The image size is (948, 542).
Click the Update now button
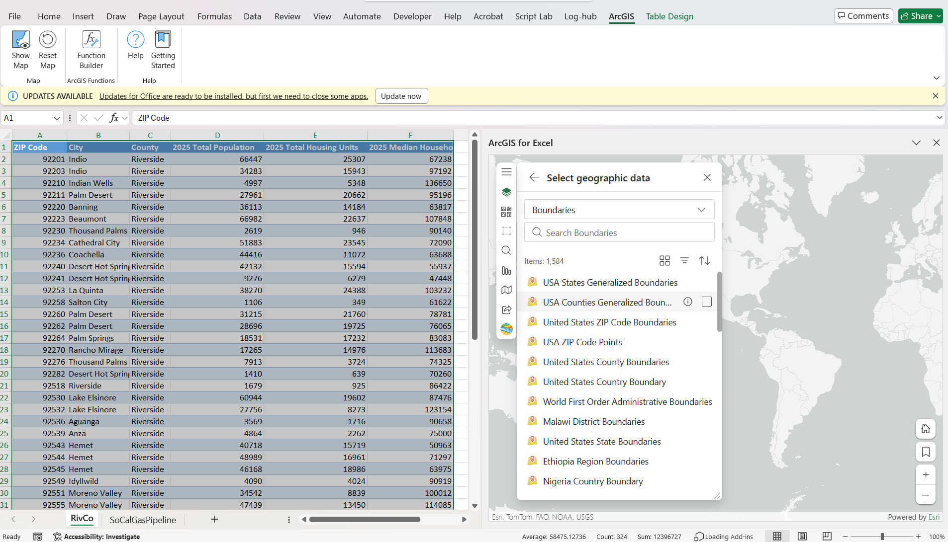(x=401, y=96)
